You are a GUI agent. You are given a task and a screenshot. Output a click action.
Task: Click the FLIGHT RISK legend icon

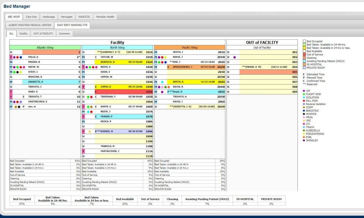tap(304, 94)
